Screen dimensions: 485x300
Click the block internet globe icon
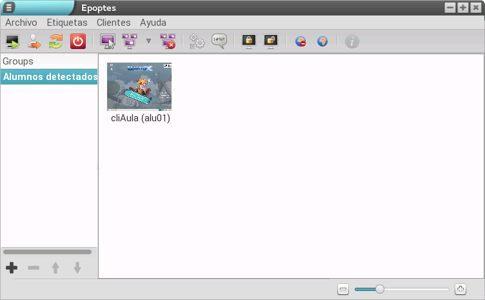coord(301,42)
